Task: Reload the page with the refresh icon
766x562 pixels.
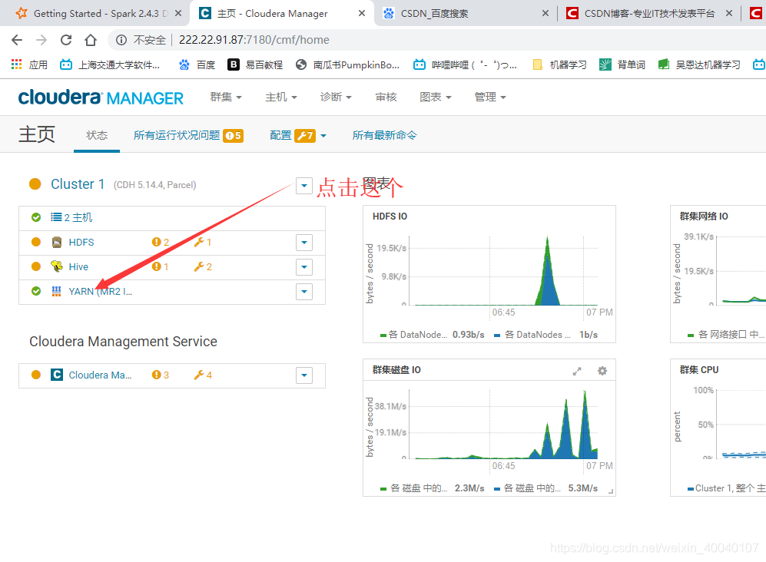Action: (66, 40)
